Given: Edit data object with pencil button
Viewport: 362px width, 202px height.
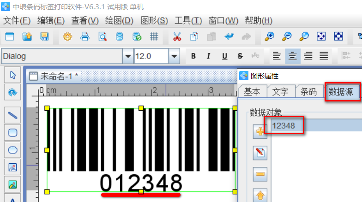Looking at the screenshot, I should click(260, 153).
